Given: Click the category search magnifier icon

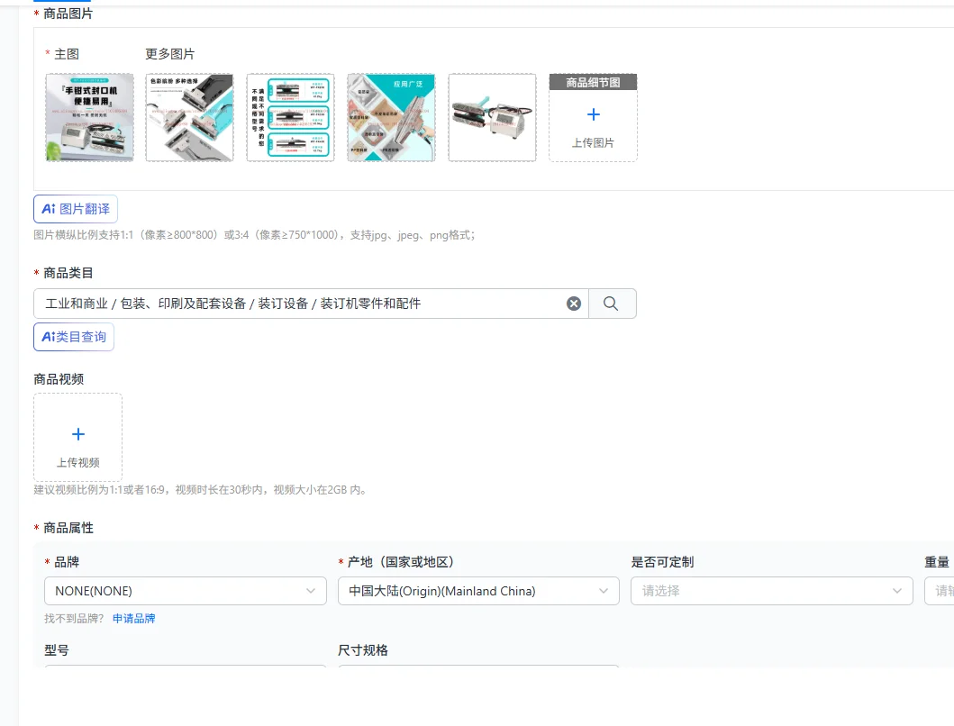Looking at the screenshot, I should 612,304.
